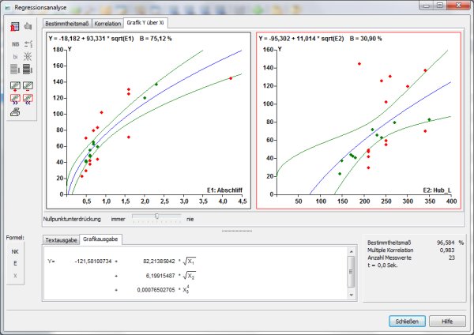Click the sun-shaped icon beside bi
The width and height of the screenshot is (474, 335).
28,57
